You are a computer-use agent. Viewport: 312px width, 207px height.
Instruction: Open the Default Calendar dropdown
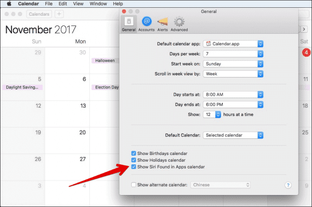pyautogui.click(x=233, y=135)
